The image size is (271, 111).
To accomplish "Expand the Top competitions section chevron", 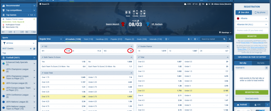I will point(34,10).
